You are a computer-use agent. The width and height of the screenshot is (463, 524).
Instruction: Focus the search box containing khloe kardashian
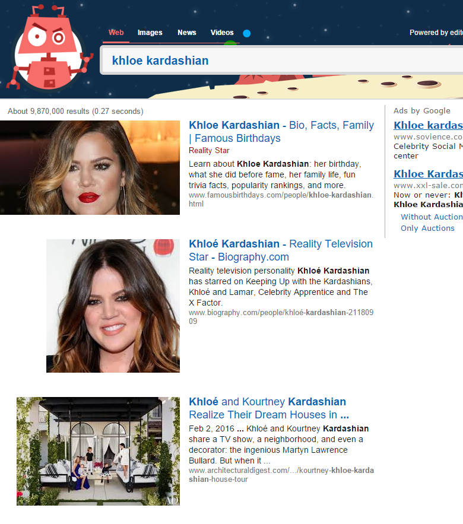point(281,60)
